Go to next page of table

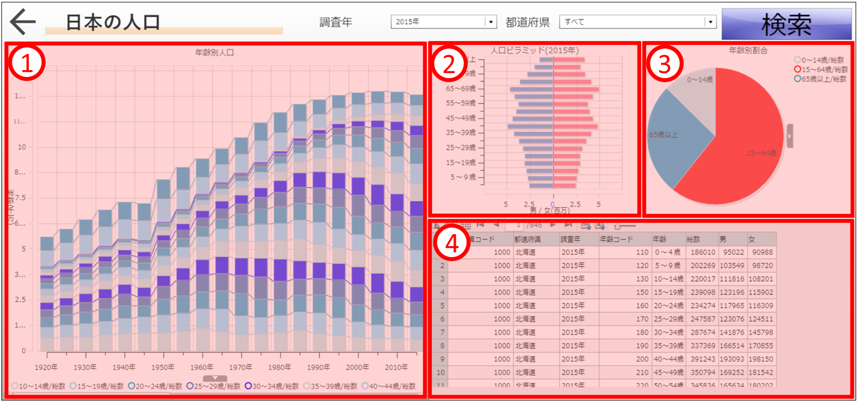pyautogui.click(x=551, y=226)
